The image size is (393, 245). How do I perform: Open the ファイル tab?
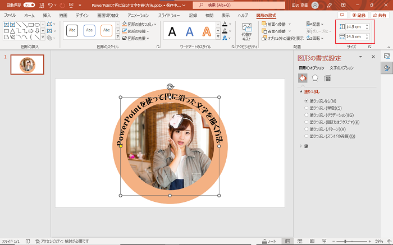tap(10, 15)
